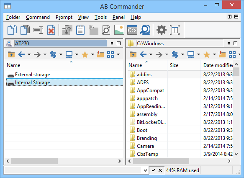Sort right panel by Date modified column

tap(217, 65)
